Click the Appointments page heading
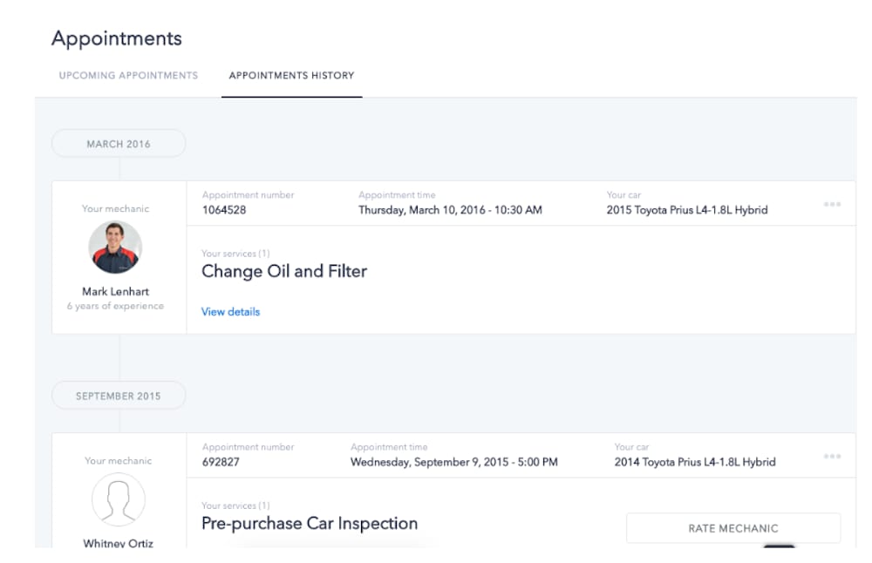The height and width of the screenshot is (563, 872). tap(117, 38)
